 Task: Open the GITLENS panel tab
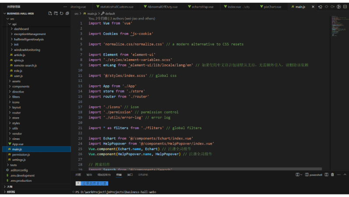143,175
